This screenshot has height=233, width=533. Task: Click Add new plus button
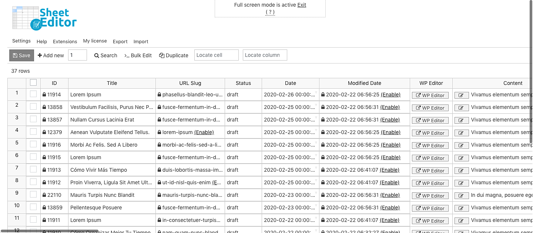(x=51, y=55)
